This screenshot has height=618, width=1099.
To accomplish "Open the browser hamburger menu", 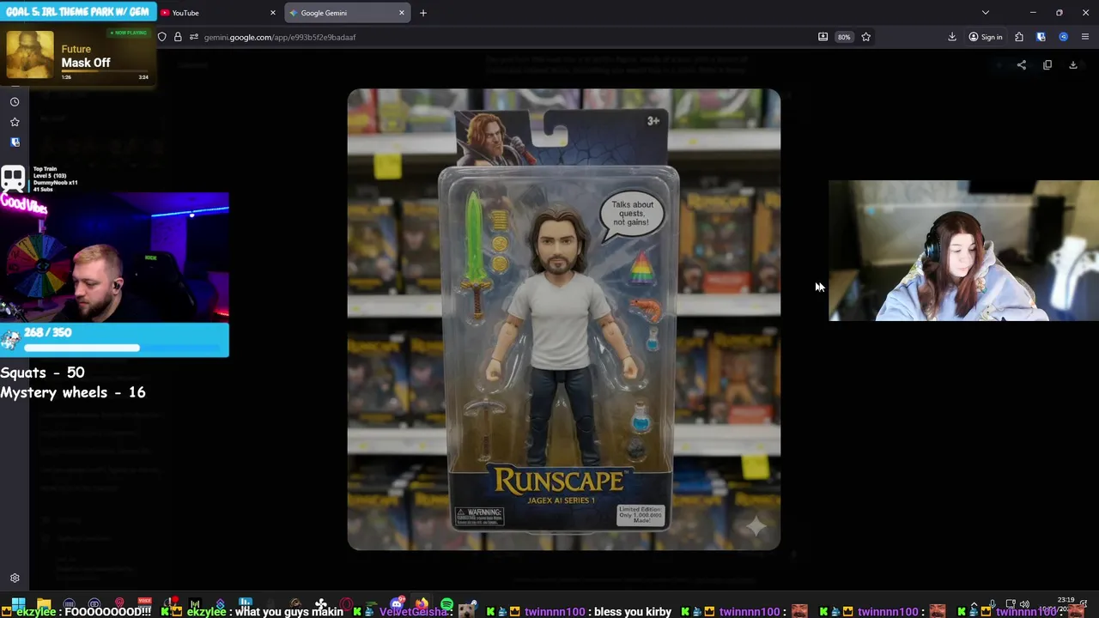I will 1085,37.
